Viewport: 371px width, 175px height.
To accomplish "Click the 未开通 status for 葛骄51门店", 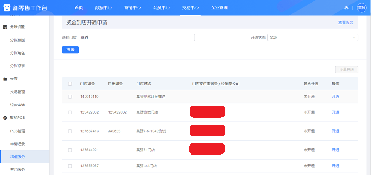I will pos(309,150).
